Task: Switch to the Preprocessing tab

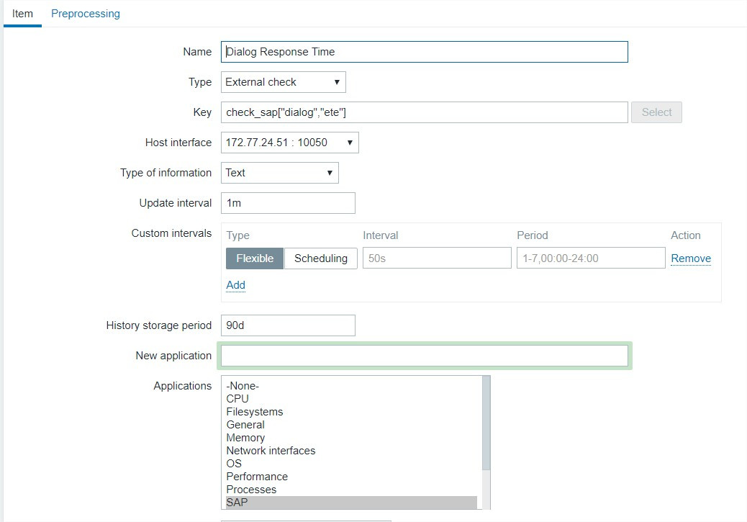Action: tap(86, 14)
